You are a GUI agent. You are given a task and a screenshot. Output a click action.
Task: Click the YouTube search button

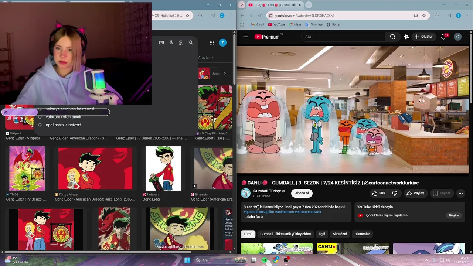pyautogui.click(x=393, y=37)
